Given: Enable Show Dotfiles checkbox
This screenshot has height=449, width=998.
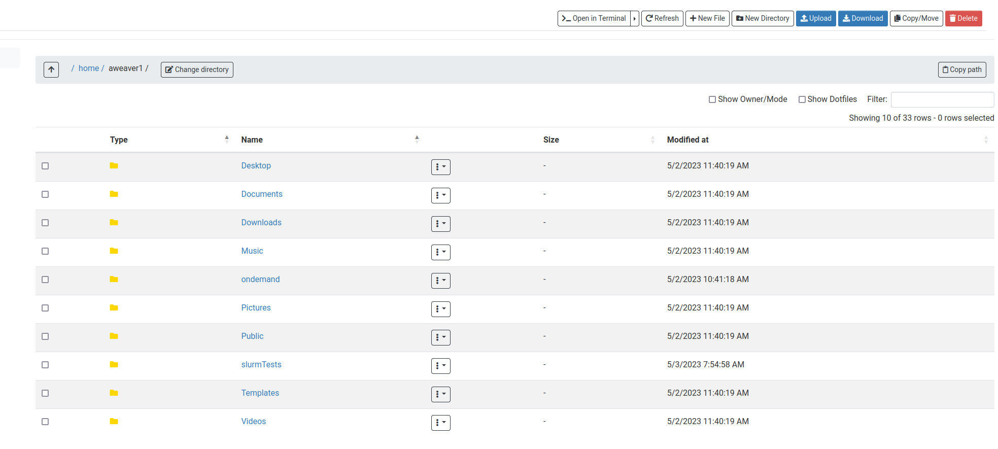Looking at the screenshot, I should [802, 99].
